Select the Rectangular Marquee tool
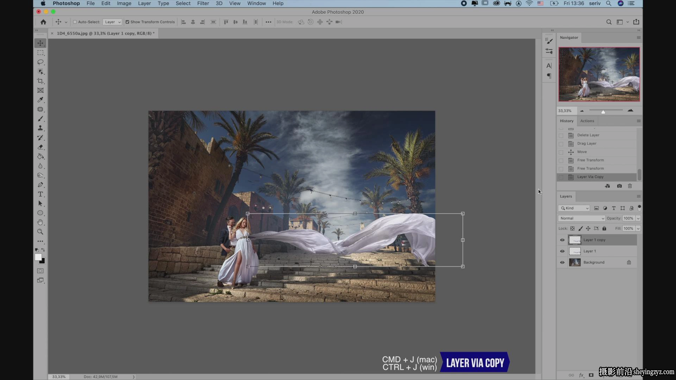Image resolution: width=676 pixels, height=380 pixels. coord(40,53)
